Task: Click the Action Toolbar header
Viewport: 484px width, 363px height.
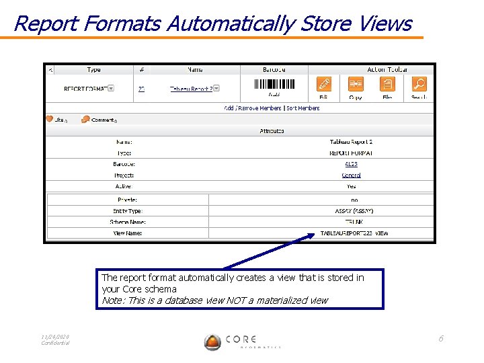Action: 387,70
